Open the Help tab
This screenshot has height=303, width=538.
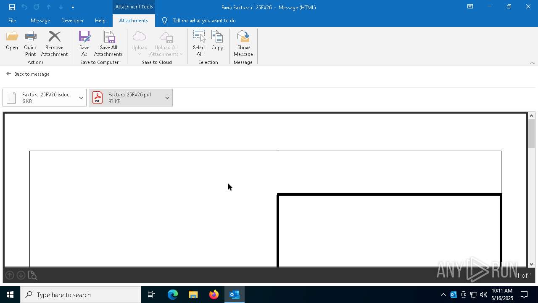pyautogui.click(x=100, y=21)
